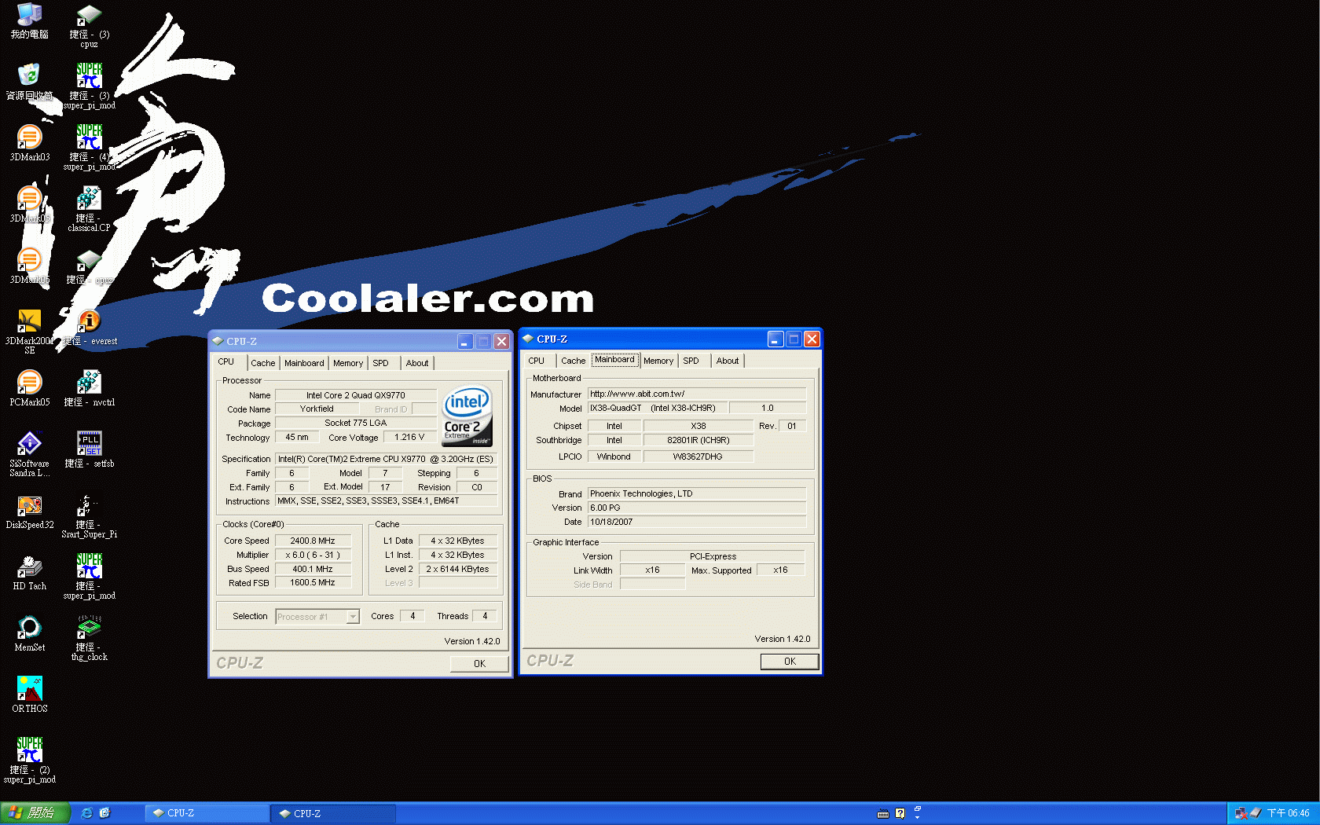Open the 捷徑 - (4) super_pi_mod shortcut

[x=89, y=148]
